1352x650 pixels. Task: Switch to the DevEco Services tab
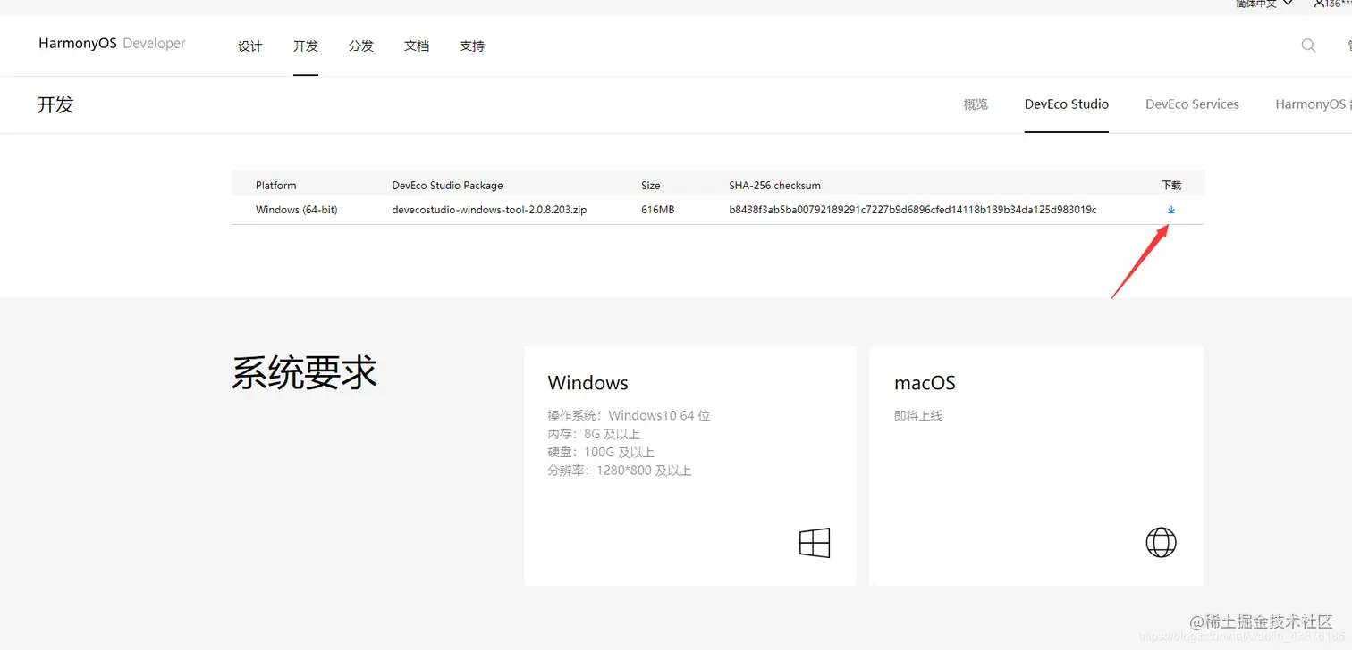click(1192, 104)
